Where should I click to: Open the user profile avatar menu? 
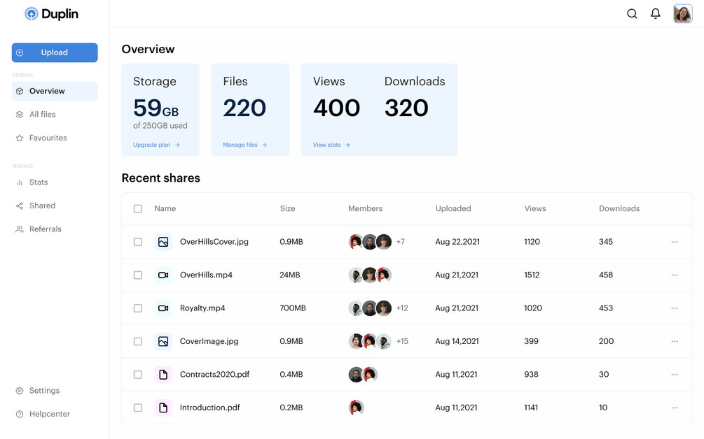682,14
